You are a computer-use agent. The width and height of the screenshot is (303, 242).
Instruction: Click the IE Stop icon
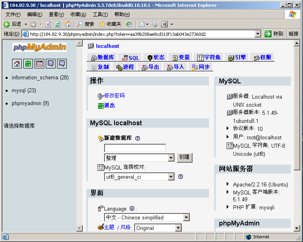pyautogui.click(x=48, y=24)
